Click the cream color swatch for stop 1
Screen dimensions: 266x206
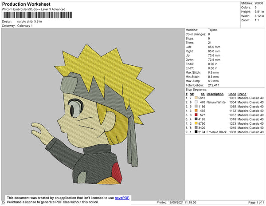[196, 98]
